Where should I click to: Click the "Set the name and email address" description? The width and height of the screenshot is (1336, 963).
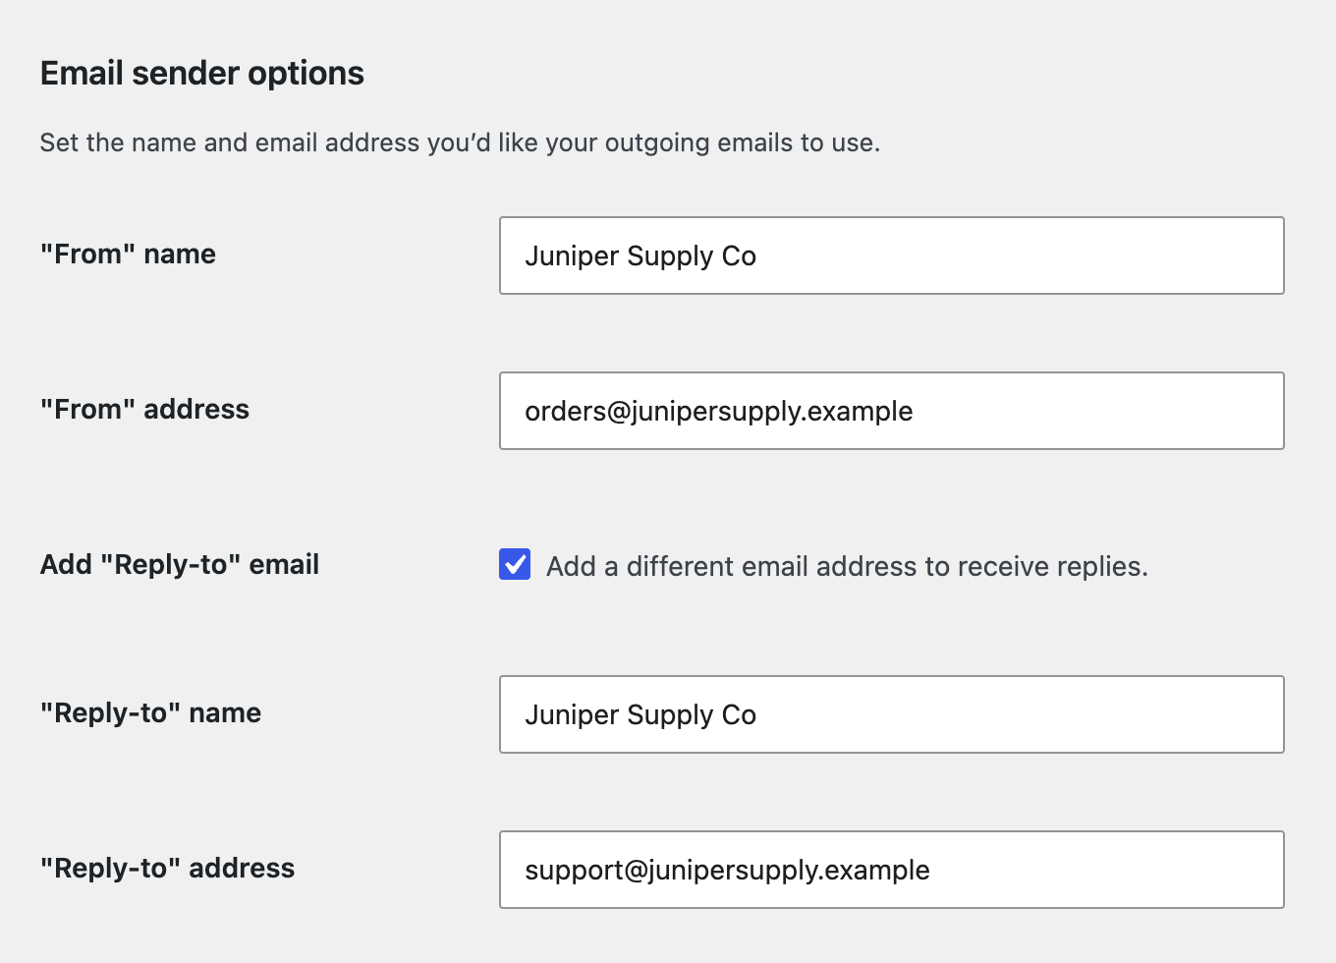click(x=460, y=143)
